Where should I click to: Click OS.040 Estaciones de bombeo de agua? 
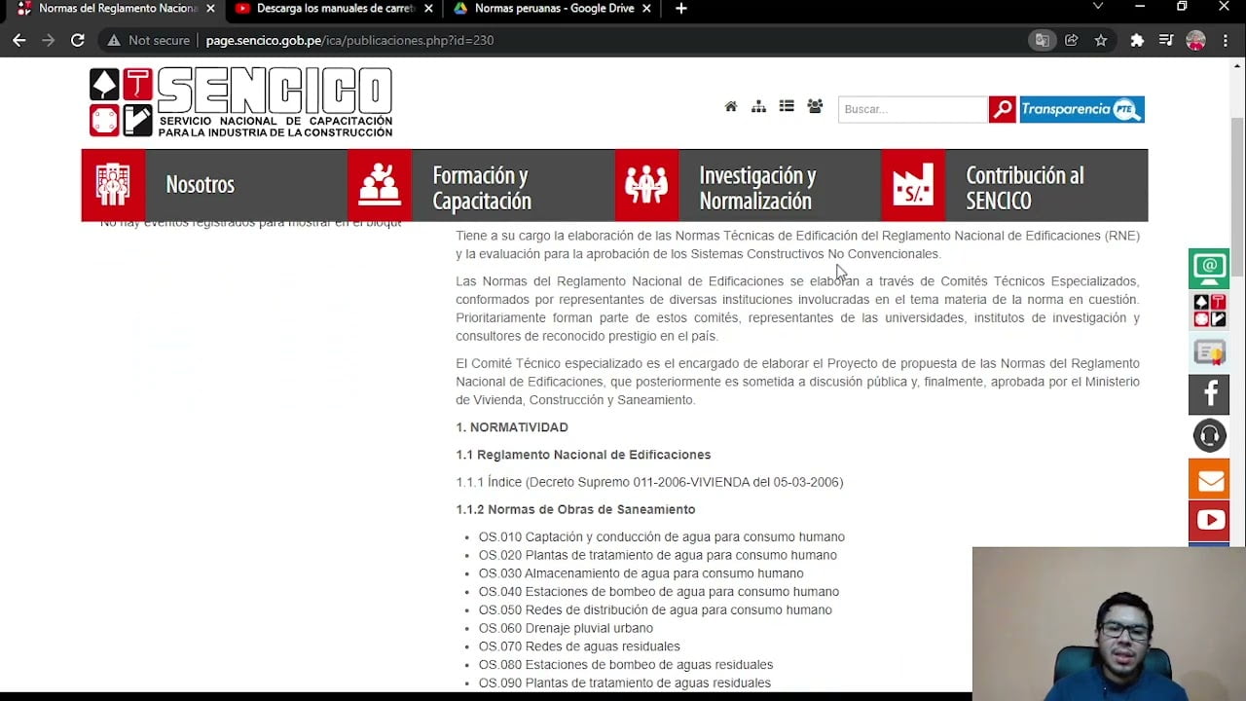659,592
